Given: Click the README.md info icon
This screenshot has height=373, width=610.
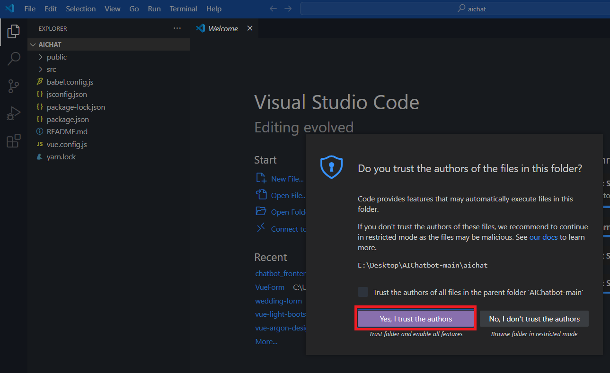Looking at the screenshot, I should pos(40,132).
